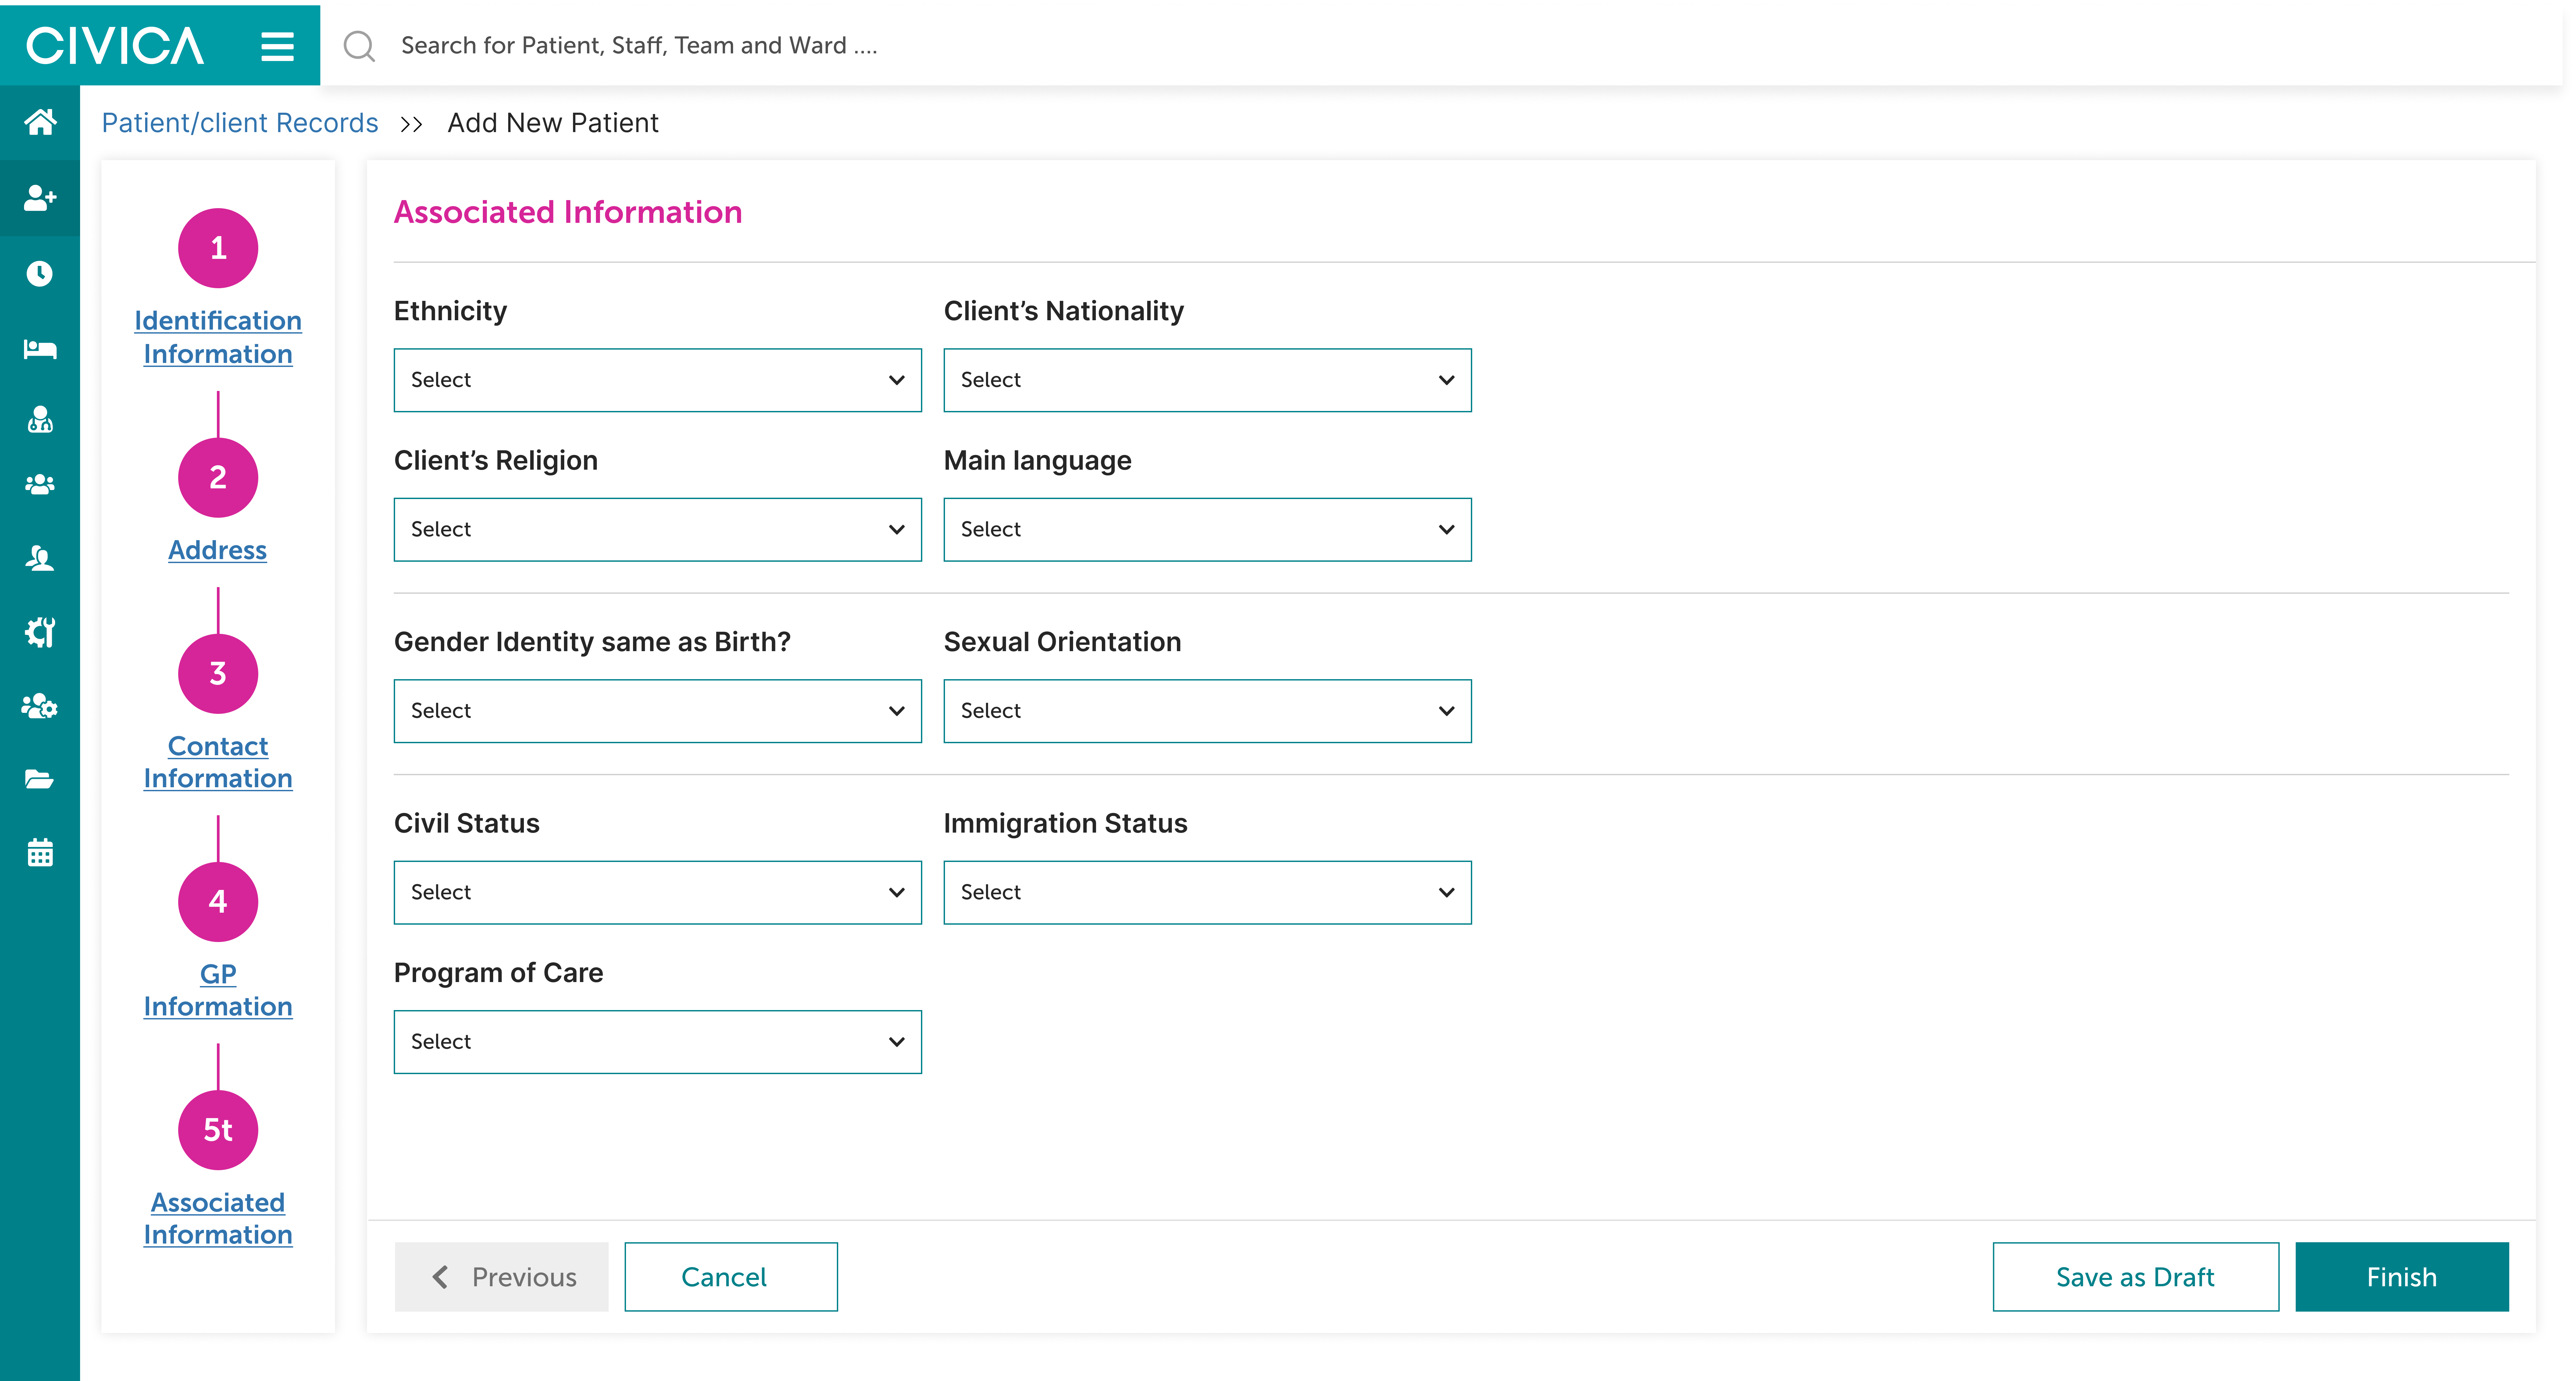2576x1381 pixels.
Task: Select the add patient sidebar icon
Action: click(x=40, y=198)
